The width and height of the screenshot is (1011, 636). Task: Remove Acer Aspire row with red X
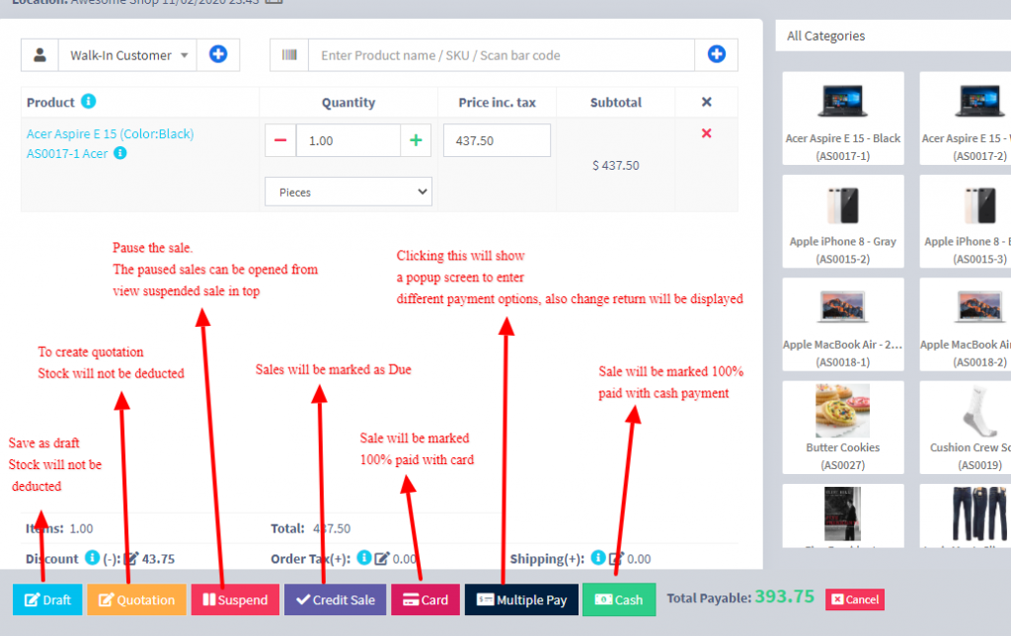click(706, 133)
